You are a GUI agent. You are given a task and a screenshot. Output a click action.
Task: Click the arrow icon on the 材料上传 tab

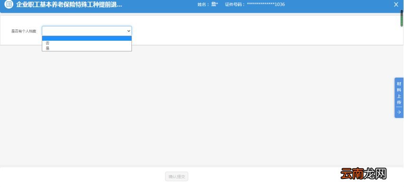(399, 112)
